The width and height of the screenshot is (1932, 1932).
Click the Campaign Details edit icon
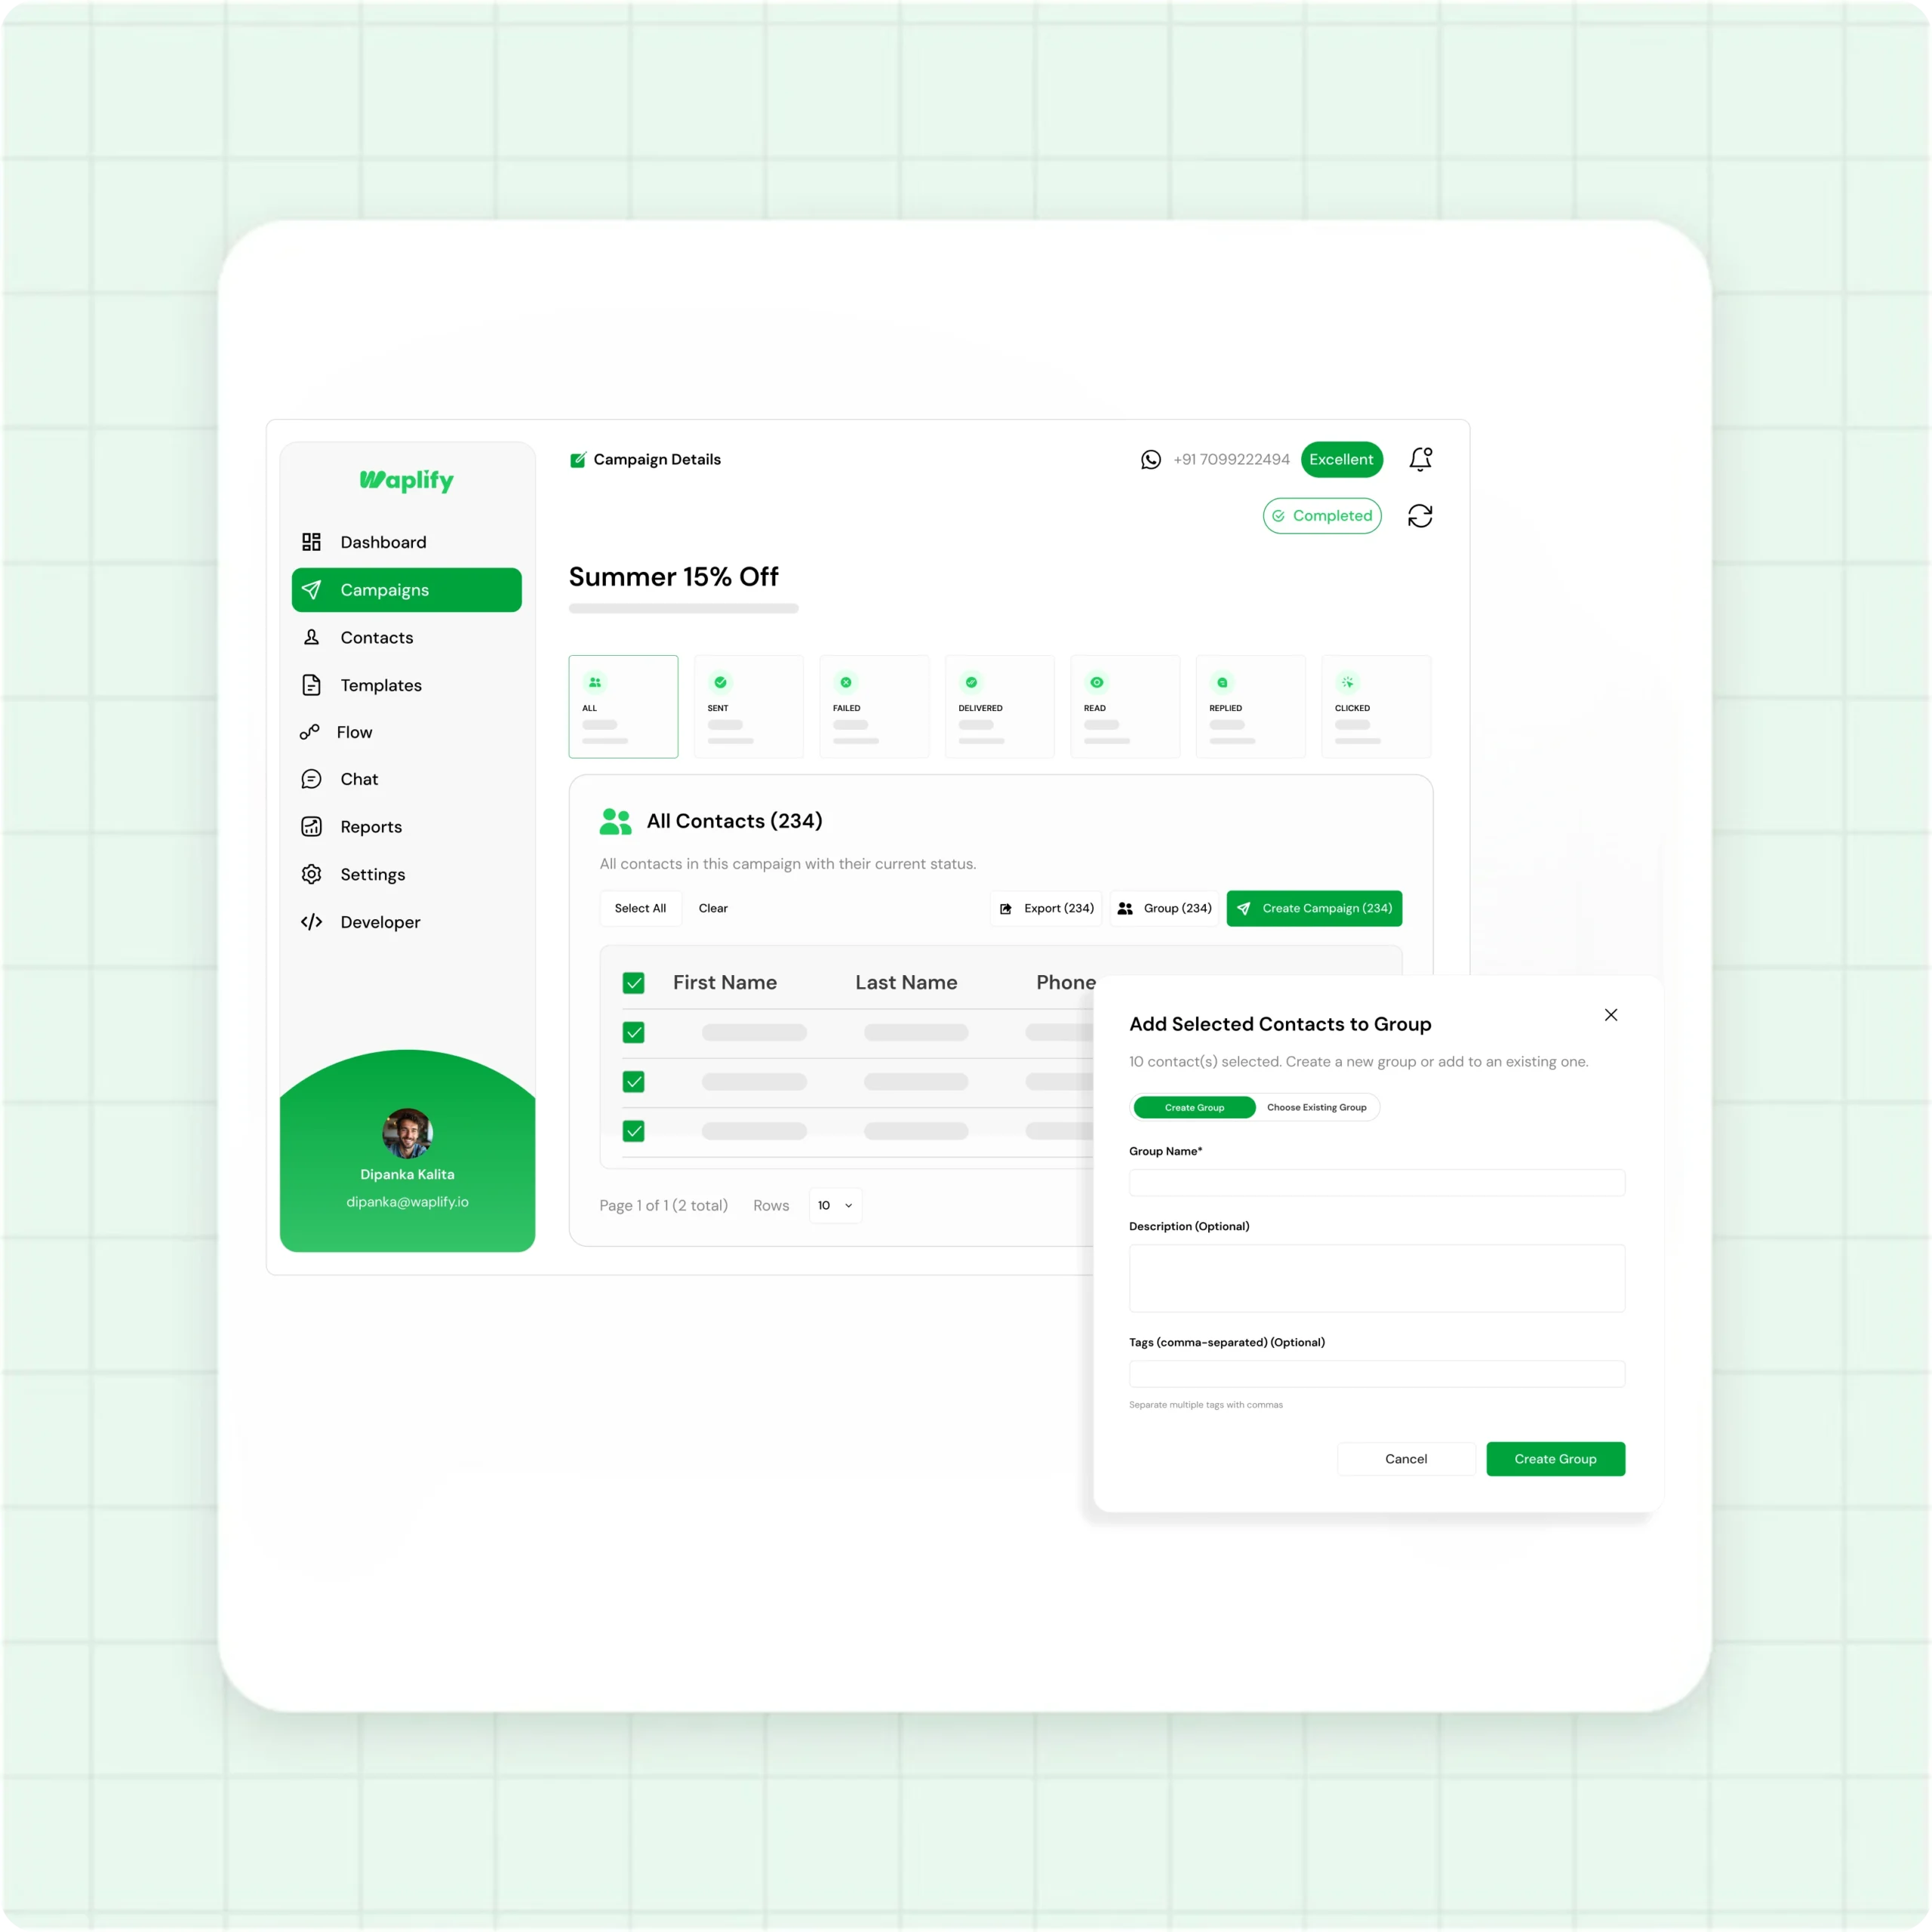pos(578,459)
